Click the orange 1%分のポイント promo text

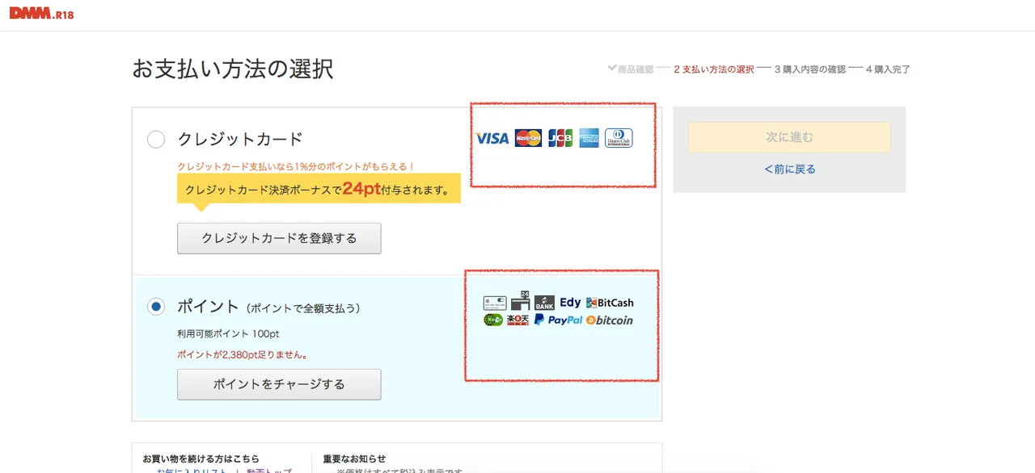(x=296, y=166)
